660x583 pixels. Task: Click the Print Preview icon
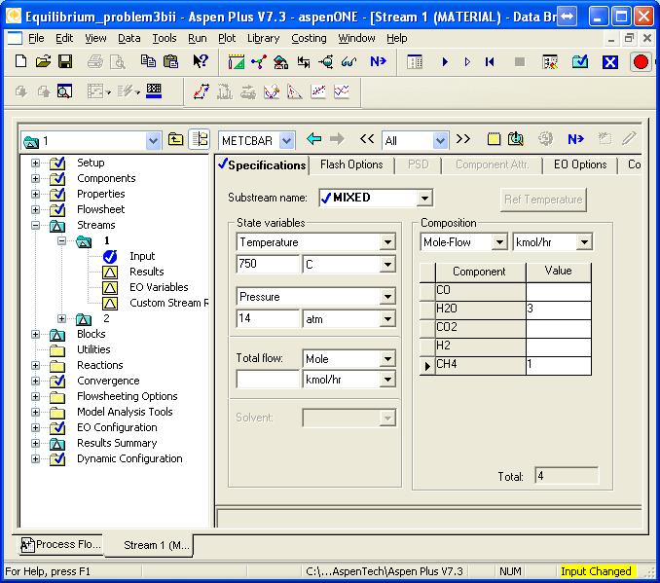click(118, 61)
